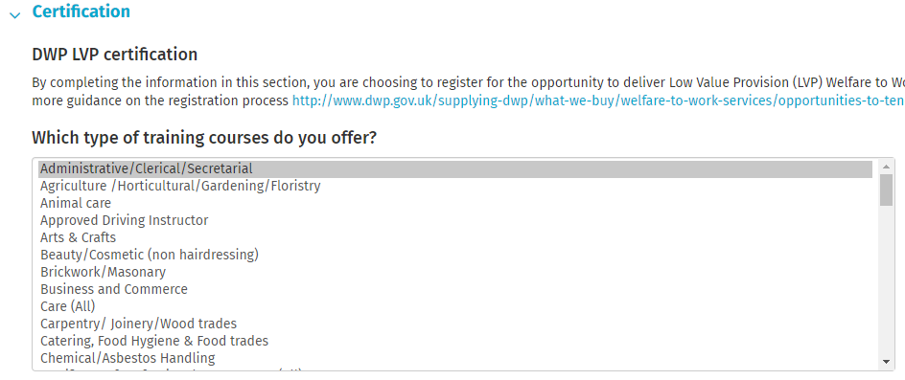This screenshot has height=380, width=905.
Task: Select Approved Driving Instructor option
Action: (455, 220)
